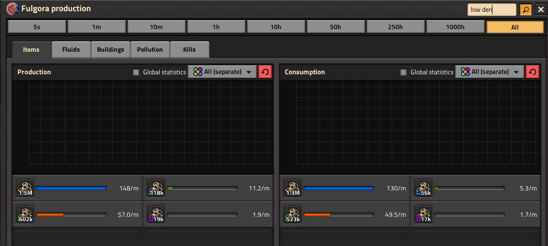Switch to the Pollution tab
Viewport: 548px width, 246px height.
click(x=150, y=49)
